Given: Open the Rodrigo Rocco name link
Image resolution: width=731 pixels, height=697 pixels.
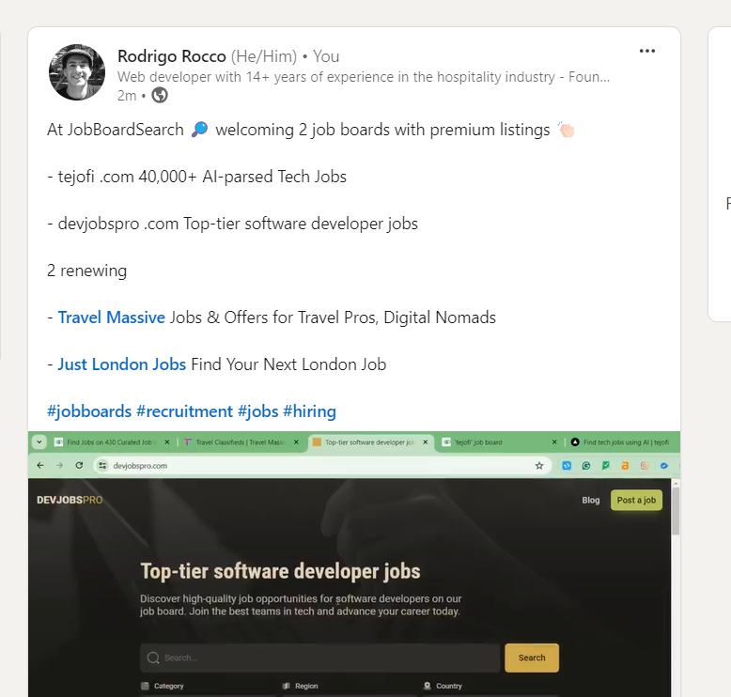Looking at the screenshot, I should [x=172, y=56].
